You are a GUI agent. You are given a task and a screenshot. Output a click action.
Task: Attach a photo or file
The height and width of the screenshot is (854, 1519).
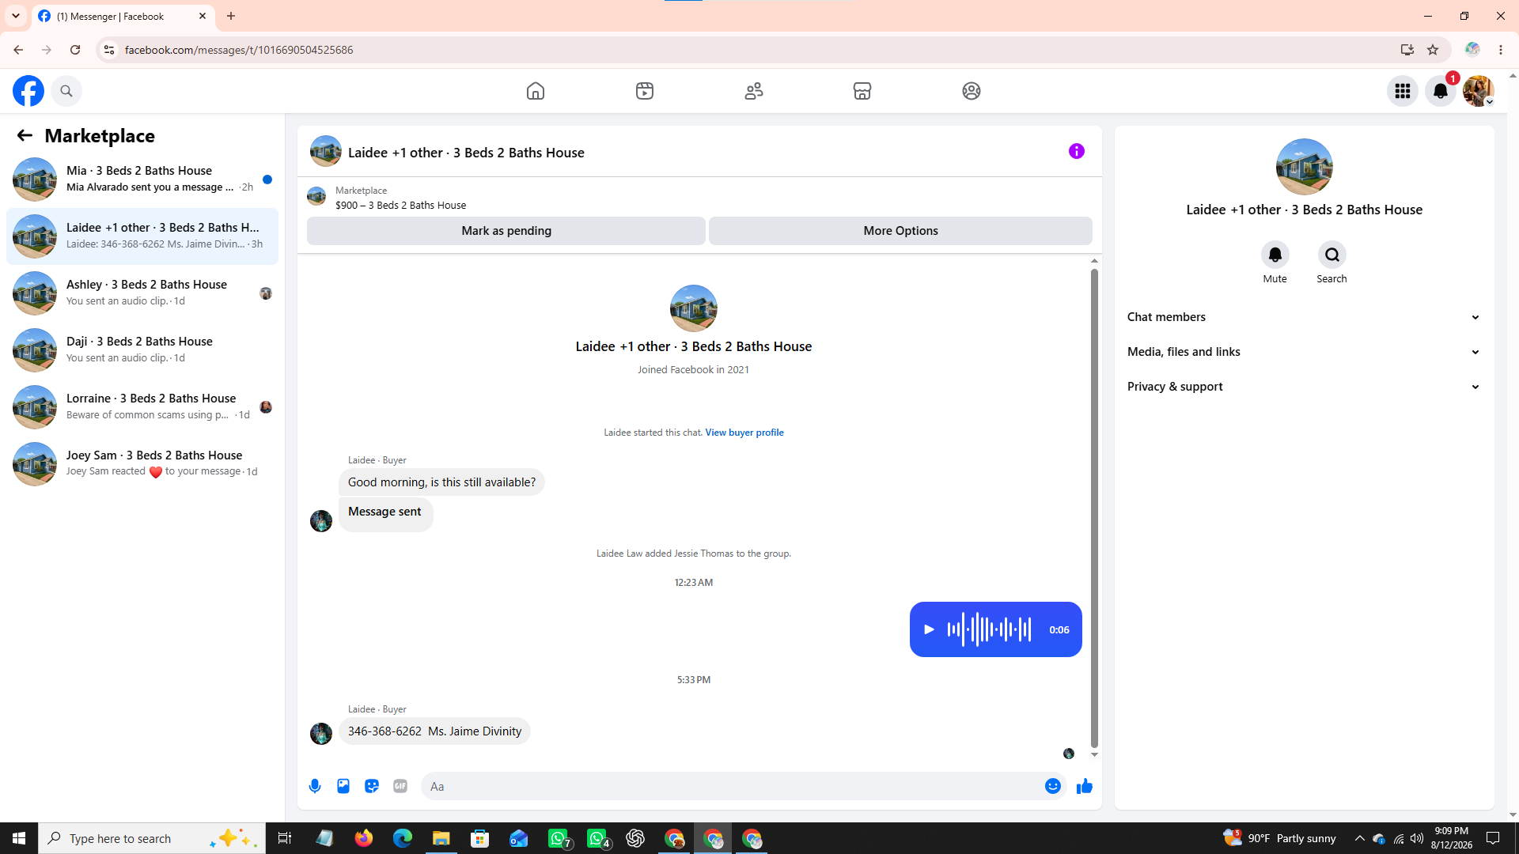pyautogui.click(x=343, y=786)
